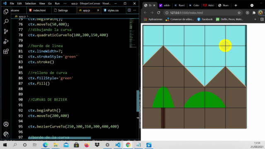Open Chrome Extensions puzzle icon
The width and height of the screenshot is (265, 149).
click(254, 13)
